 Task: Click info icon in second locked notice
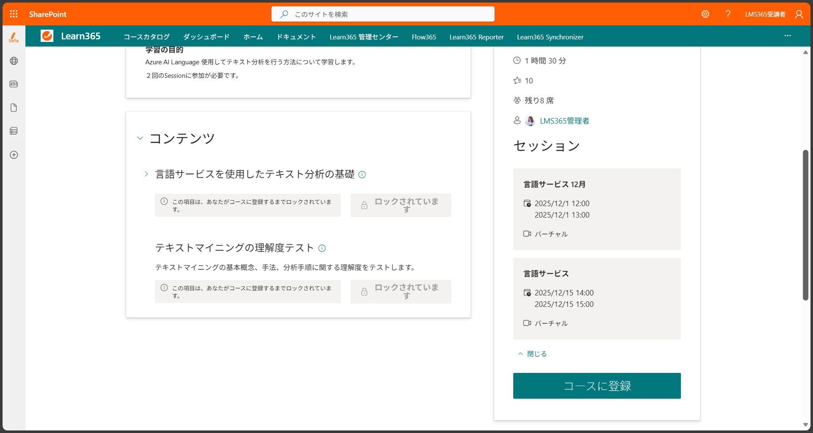coord(164,288)
